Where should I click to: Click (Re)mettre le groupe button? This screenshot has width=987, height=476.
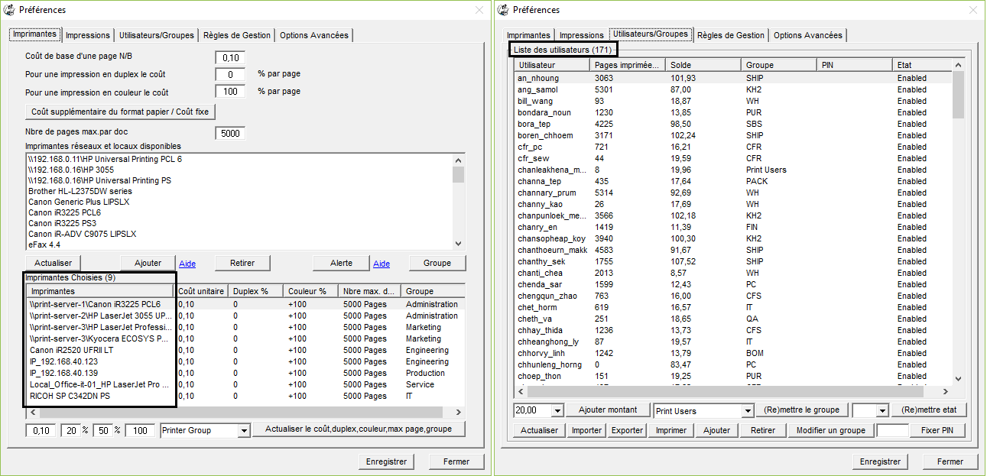tap(802, 410)
